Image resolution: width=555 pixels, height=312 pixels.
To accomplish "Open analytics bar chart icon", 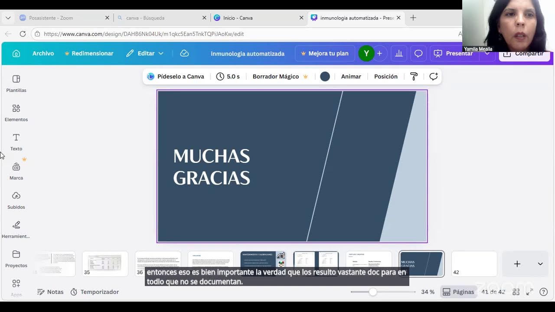I will (399, 53).
